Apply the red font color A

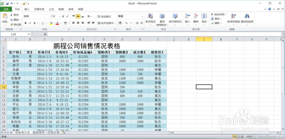pyautogui.click(x=58, y=23)
